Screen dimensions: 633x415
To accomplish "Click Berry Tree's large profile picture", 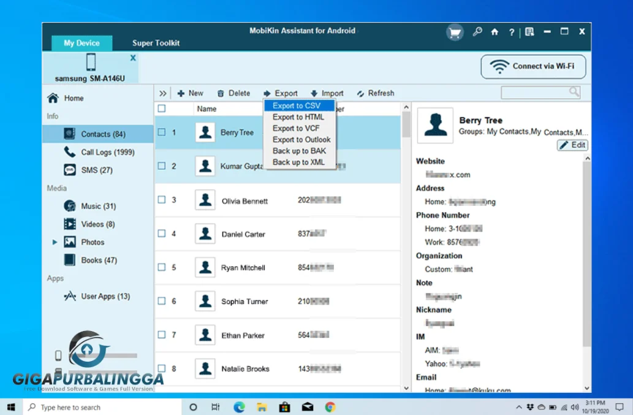I will 435,126.
